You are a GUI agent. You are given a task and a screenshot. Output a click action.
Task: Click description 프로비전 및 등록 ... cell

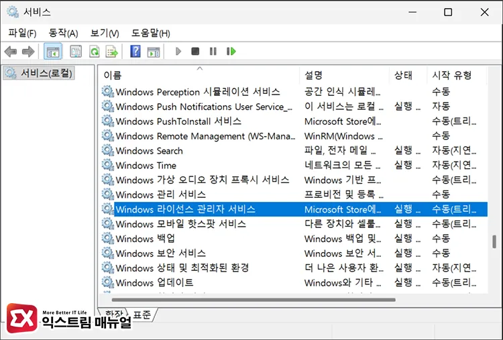click(x=344, y=194)
